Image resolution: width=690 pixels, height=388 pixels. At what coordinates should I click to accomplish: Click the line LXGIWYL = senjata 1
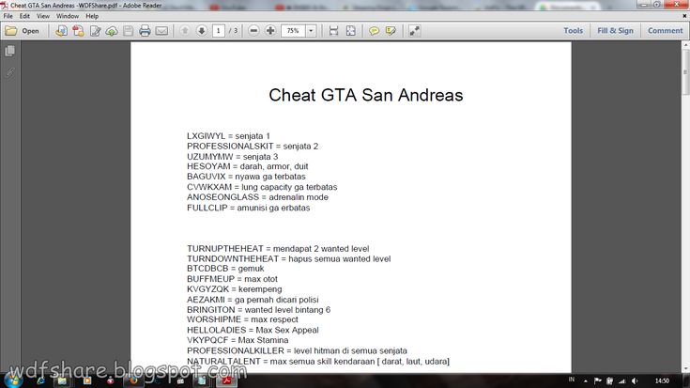[x=228, y=136]
